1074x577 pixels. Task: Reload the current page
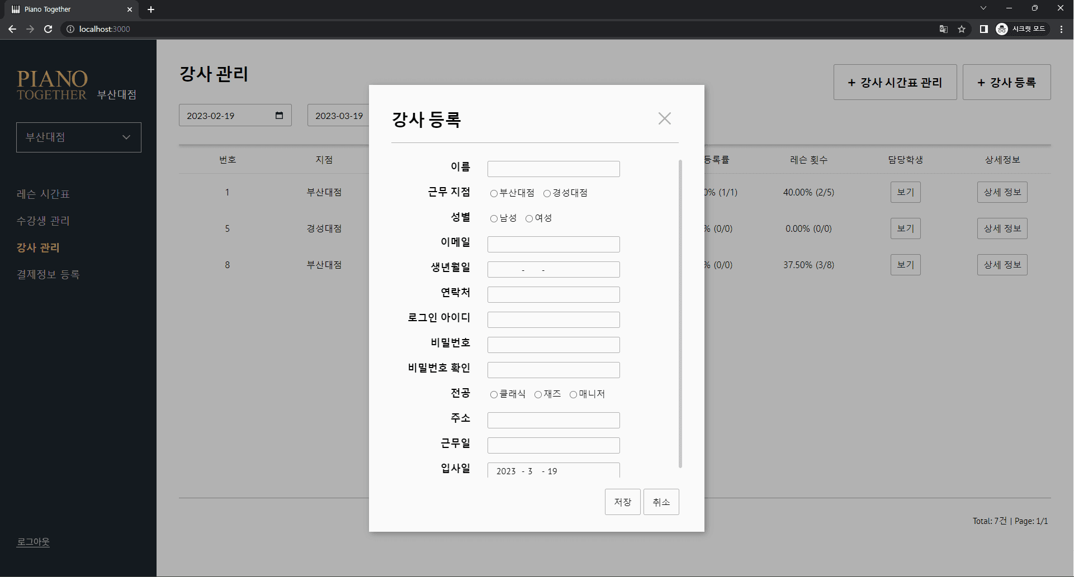pyautogui.click(x=48, y=29)
